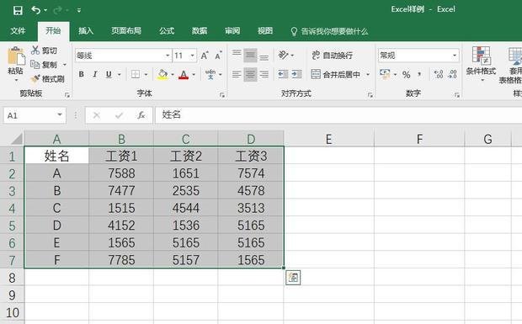Click the Align Right icon

(264, 74)
